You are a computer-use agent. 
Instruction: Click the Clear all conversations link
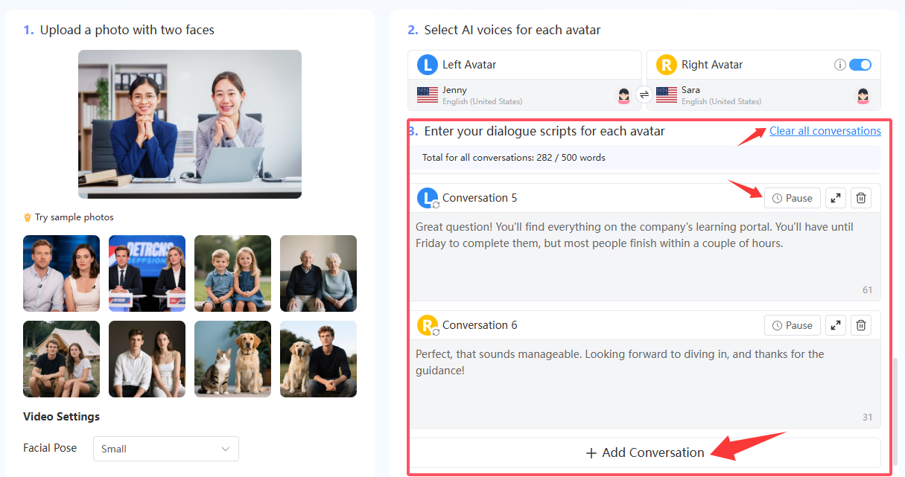(825, 130)
